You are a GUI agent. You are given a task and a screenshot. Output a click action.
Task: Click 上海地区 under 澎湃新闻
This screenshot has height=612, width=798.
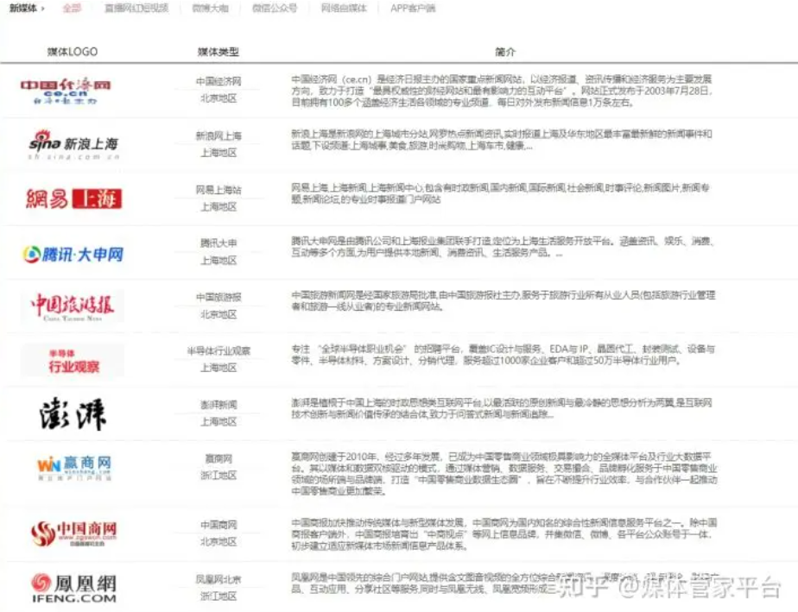pos(218,422)
